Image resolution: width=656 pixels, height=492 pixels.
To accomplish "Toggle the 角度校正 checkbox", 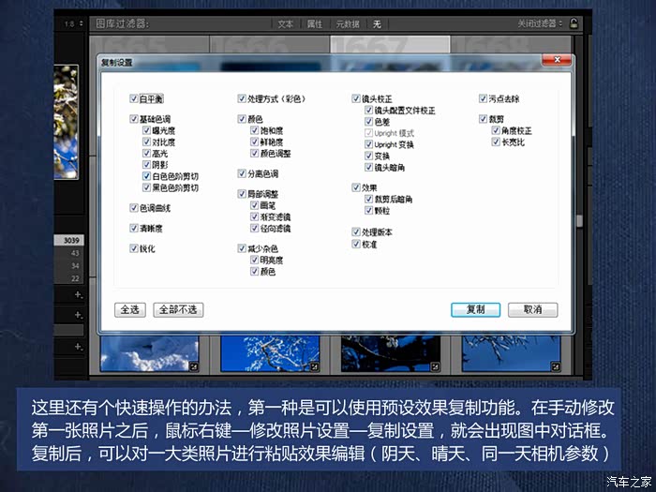I will pos(496,130).
